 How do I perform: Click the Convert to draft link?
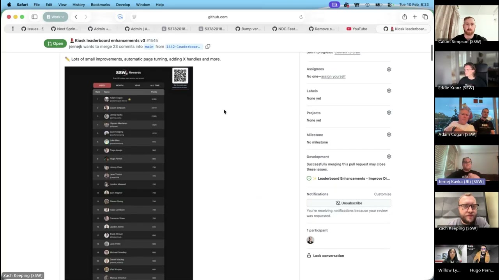[x=347, y=52]
